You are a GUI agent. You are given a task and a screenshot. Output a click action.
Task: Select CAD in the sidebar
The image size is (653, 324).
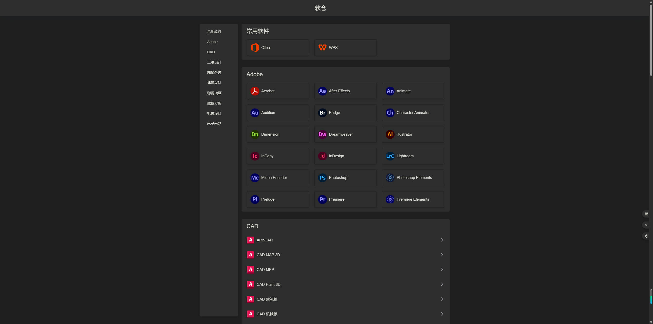click(211, 52)
